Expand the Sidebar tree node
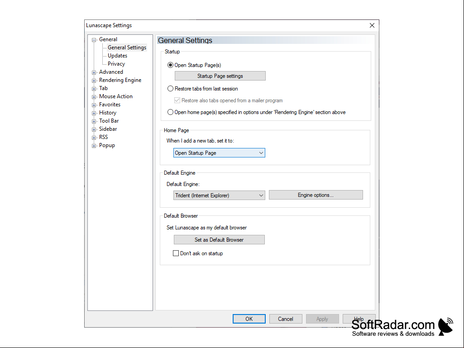The height and width of the screenshot is (348, 464). coord(94,129)
